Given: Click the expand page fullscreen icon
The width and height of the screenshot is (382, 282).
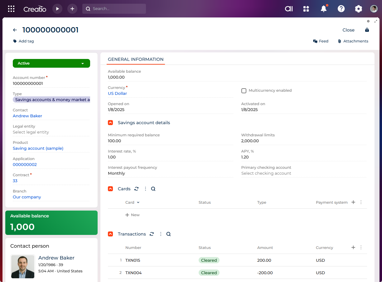Looking at the screenshot, I should coord(376,21).
